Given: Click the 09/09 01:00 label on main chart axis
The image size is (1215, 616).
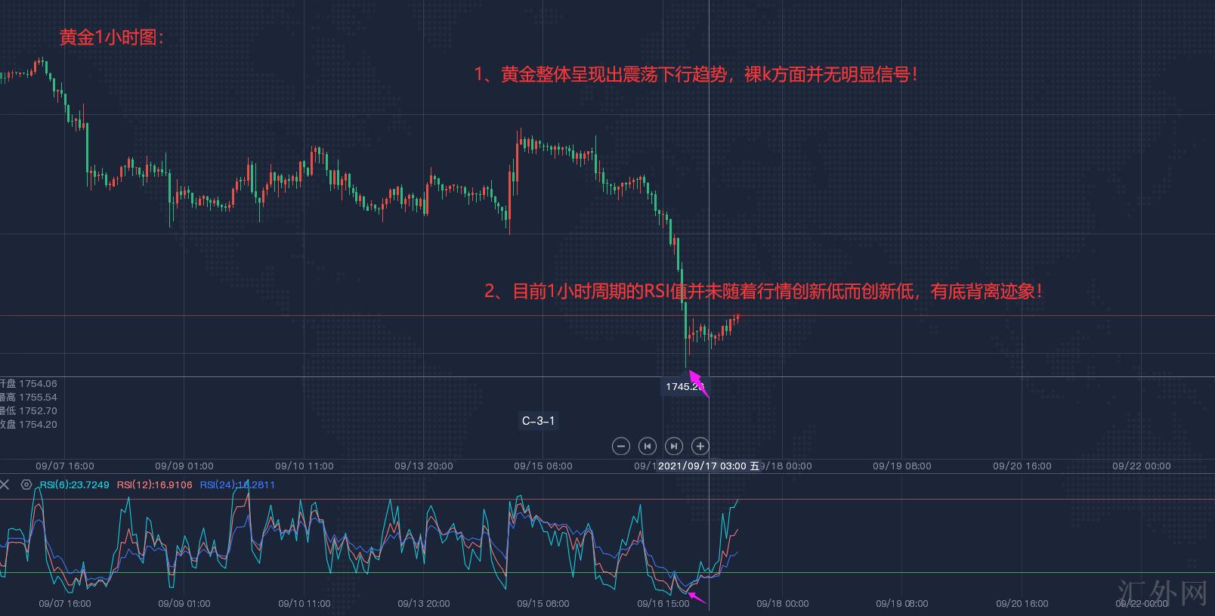Looking at the screenshot, I should [184, 466].
